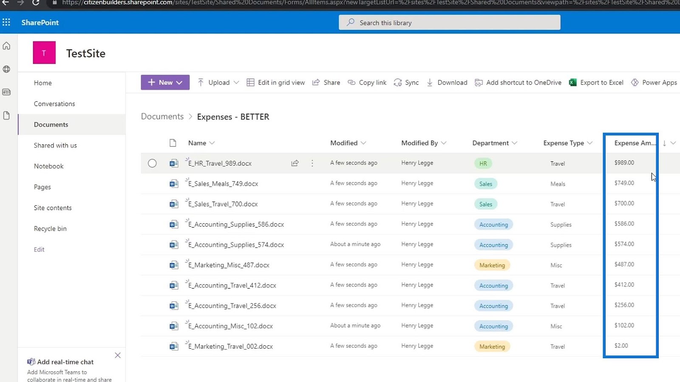Viewport: 680px width, 382px height.
Task: Click Word icon of E_Sales_Meals_749.docx
Action: [174, 184]
